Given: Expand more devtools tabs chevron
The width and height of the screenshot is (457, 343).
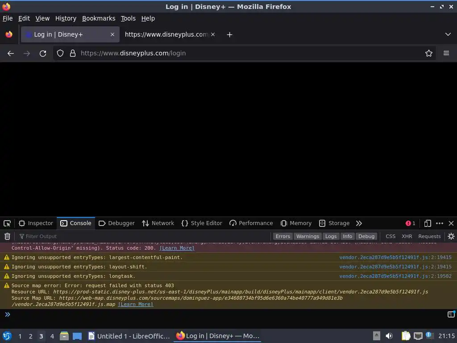Looking at the screenshot, I should pos(359,223).
